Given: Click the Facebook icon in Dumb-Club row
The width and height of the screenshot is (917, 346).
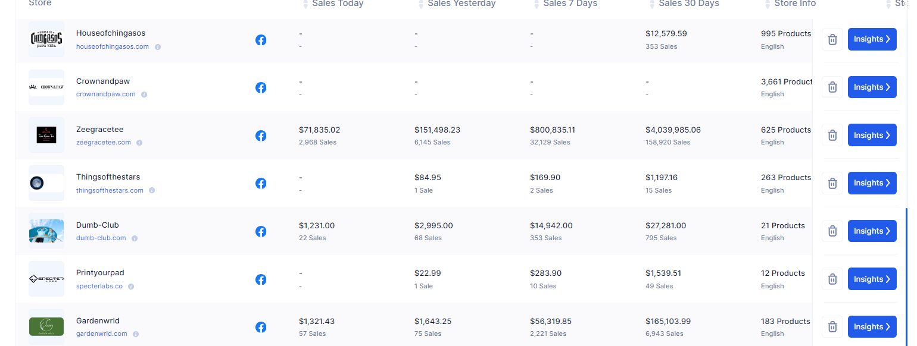Looking at the screenshot, I should click(261, 231).
